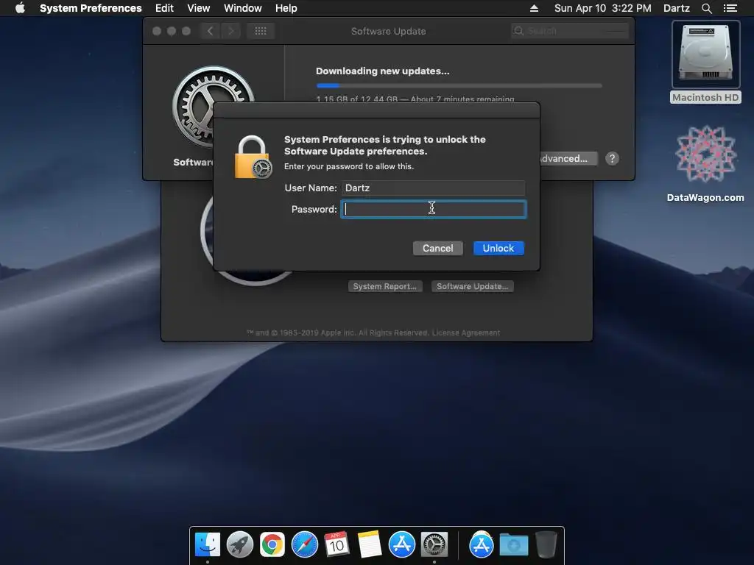This screenshot has height=565, width=754.
Task: Open Notes from the Dock
Action: (x=370, y=545)
